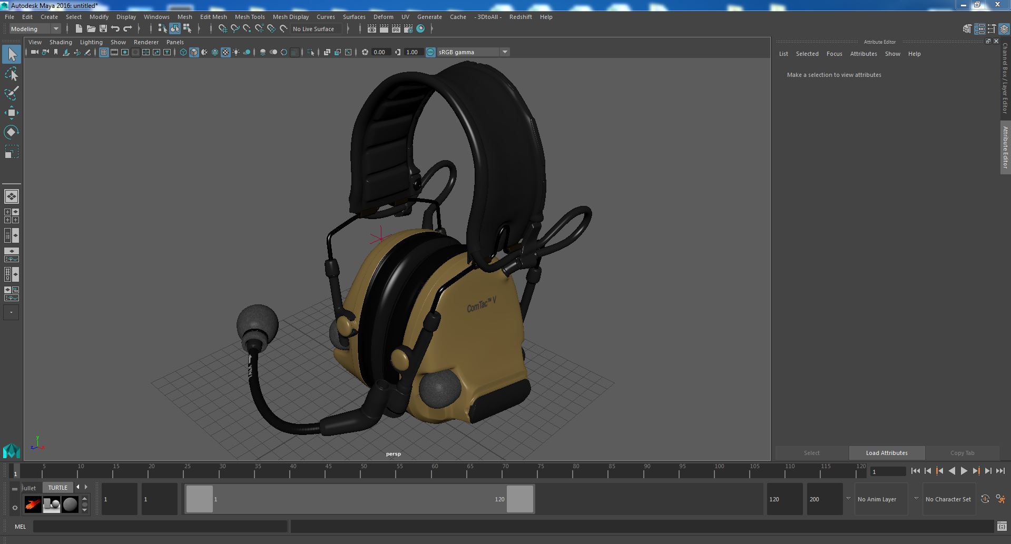Viewport: 1011px width, 544px height.
Task: Activate the Rotate tool
Action: click(x=12, y=132)
